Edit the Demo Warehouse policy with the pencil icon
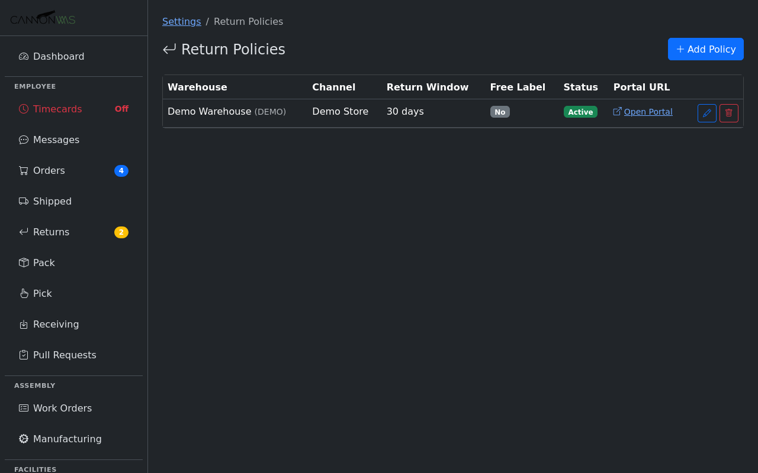The width and height of the screenshot is (758, 473). pos(706,113)
